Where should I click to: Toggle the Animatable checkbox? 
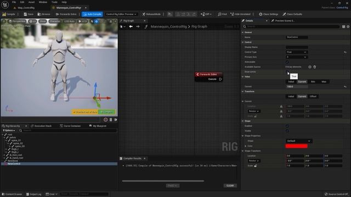(x=287, y=62)
